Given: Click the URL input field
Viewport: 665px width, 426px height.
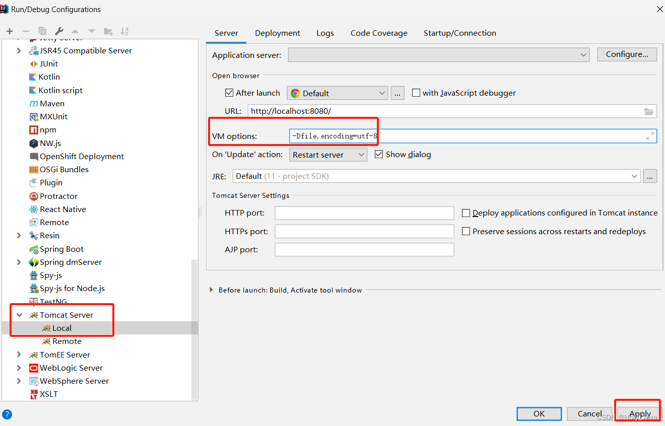Looking at the screenshot, I should 452,111.
